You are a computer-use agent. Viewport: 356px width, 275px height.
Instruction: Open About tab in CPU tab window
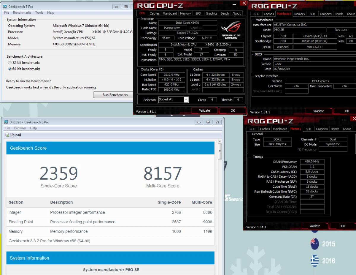[236, 13]
